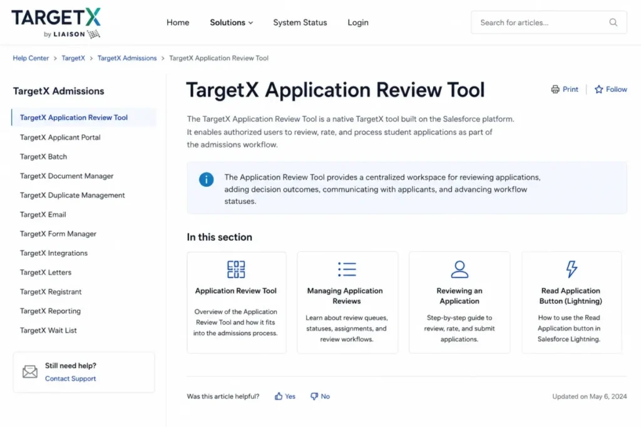Click Print label
641x427 pixels.
(x=570, y=89)
